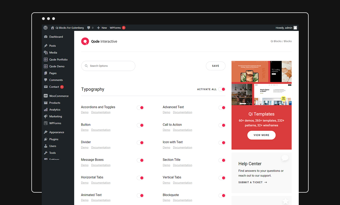
Task: Click the Users person icon
Action: click(x=46, y=146)
